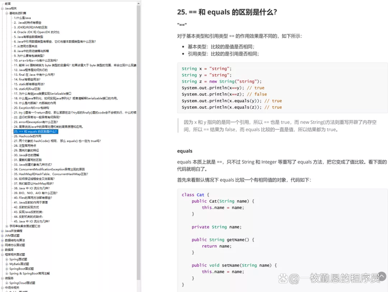Open topic 19 on inner classes
The height and width of the screenshot is (292, 388).
(34, 103)
